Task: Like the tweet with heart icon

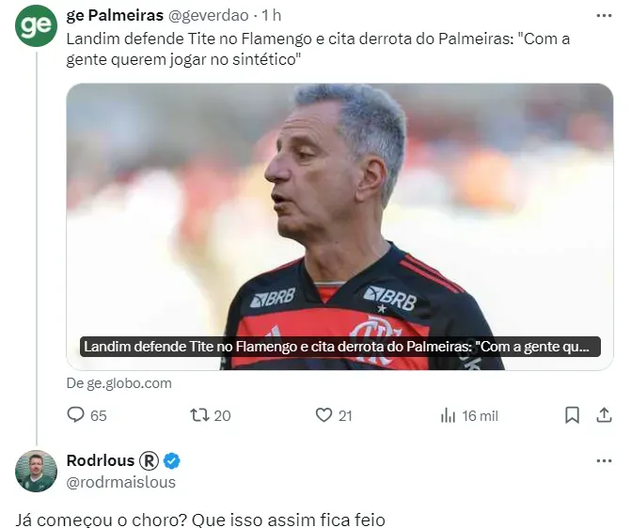Action: [x=323, y=415]
